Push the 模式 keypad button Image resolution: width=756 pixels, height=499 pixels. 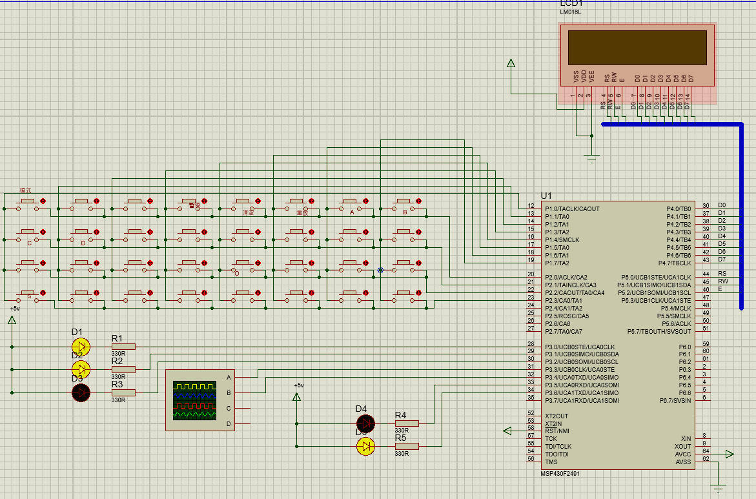pyautogui.click(x=28, y=201)
